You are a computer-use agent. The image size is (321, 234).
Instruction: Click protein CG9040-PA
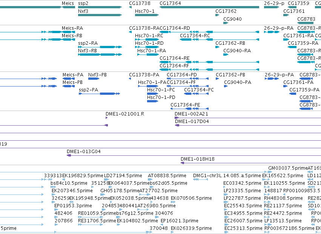click(238, 82)
